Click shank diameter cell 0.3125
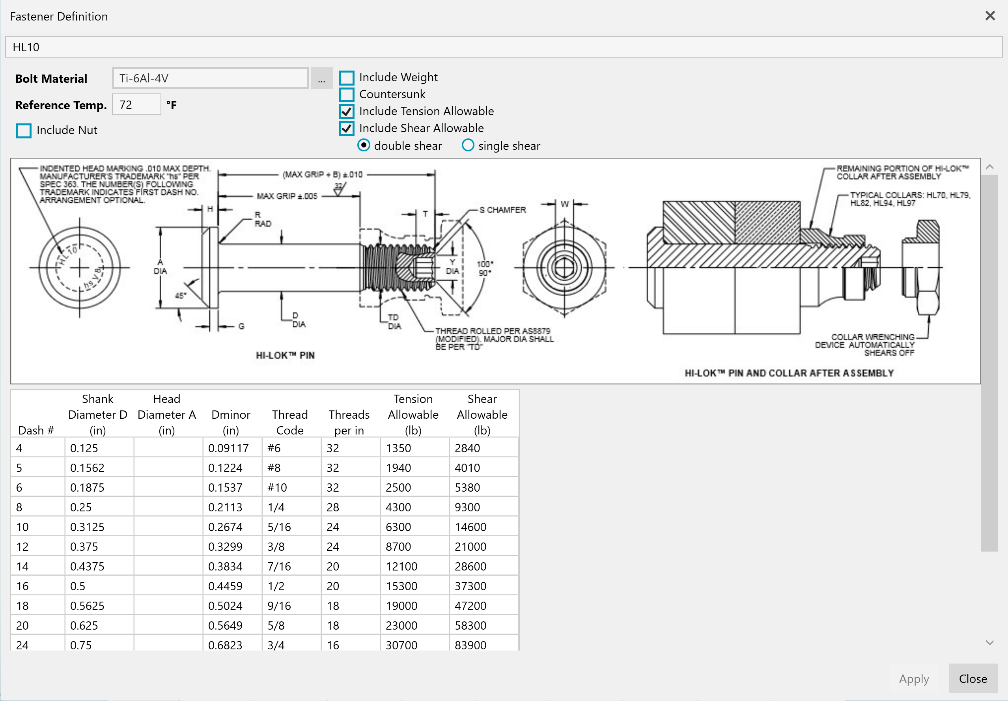 pos(99,527)
